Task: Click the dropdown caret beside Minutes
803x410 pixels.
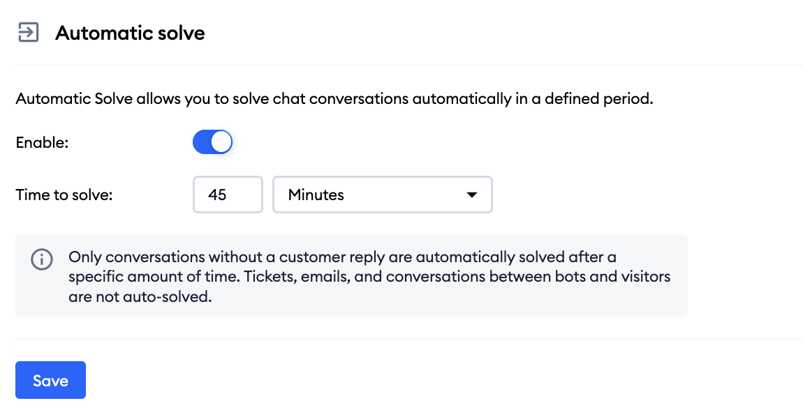Action: (471, 195)
